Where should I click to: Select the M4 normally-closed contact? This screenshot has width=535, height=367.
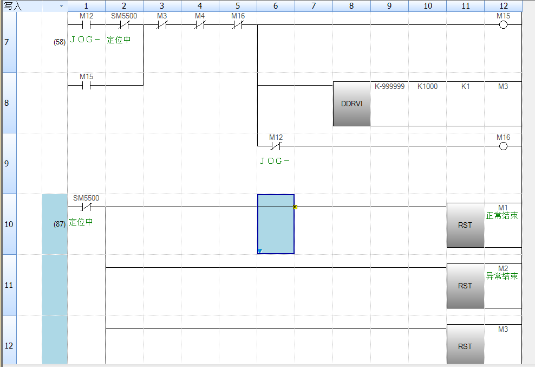pyautogui.click(x=200, y=24)
